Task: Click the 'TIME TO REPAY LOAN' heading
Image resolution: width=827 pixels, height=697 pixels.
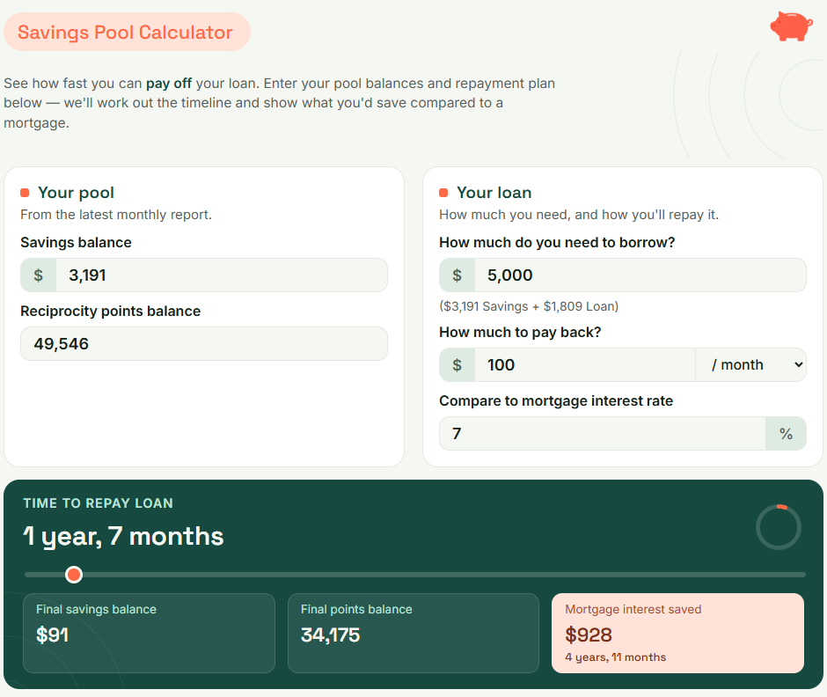Action: pyautogui.click(x=99, y=503)
